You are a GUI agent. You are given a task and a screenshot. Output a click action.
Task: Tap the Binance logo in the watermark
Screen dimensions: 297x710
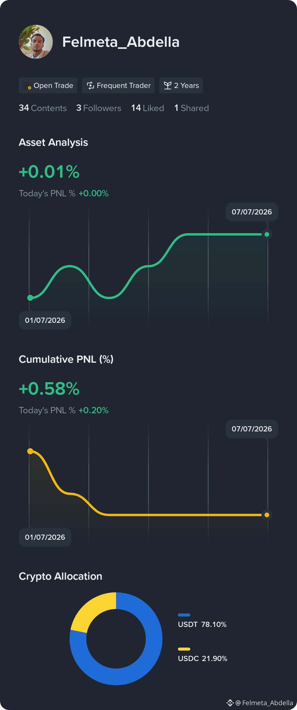click(x=230, y=703)
